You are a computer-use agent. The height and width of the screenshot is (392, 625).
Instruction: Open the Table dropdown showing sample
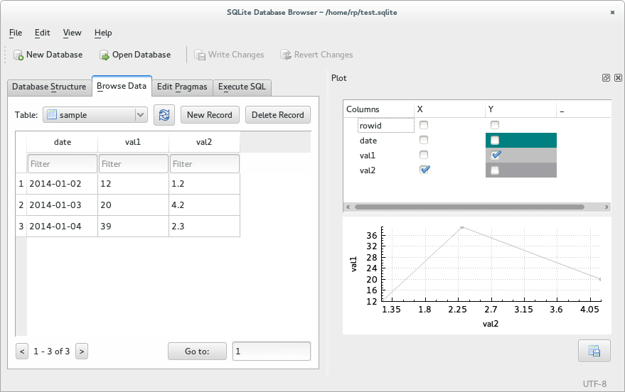pos(95,115)
